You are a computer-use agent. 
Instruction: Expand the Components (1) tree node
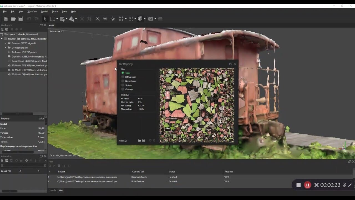coord(5,47)
